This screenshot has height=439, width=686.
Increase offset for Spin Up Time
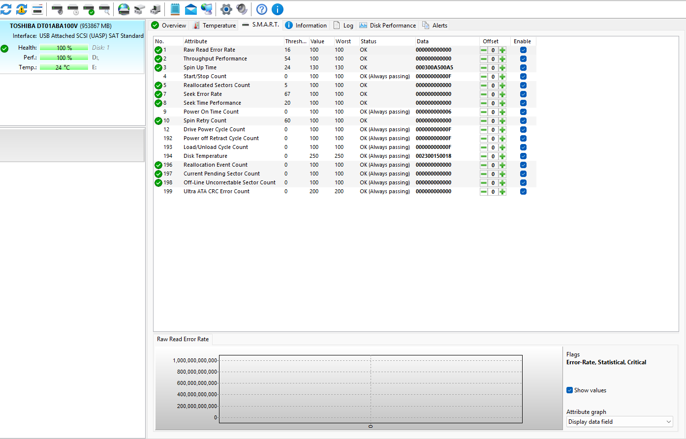pyautogui.click(x=502, y=68)
